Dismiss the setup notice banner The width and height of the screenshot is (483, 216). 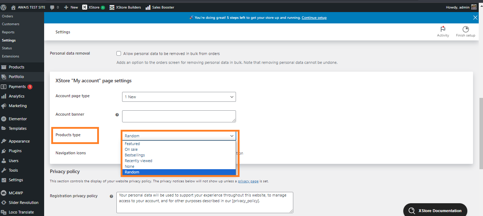[x=476, y=17]
